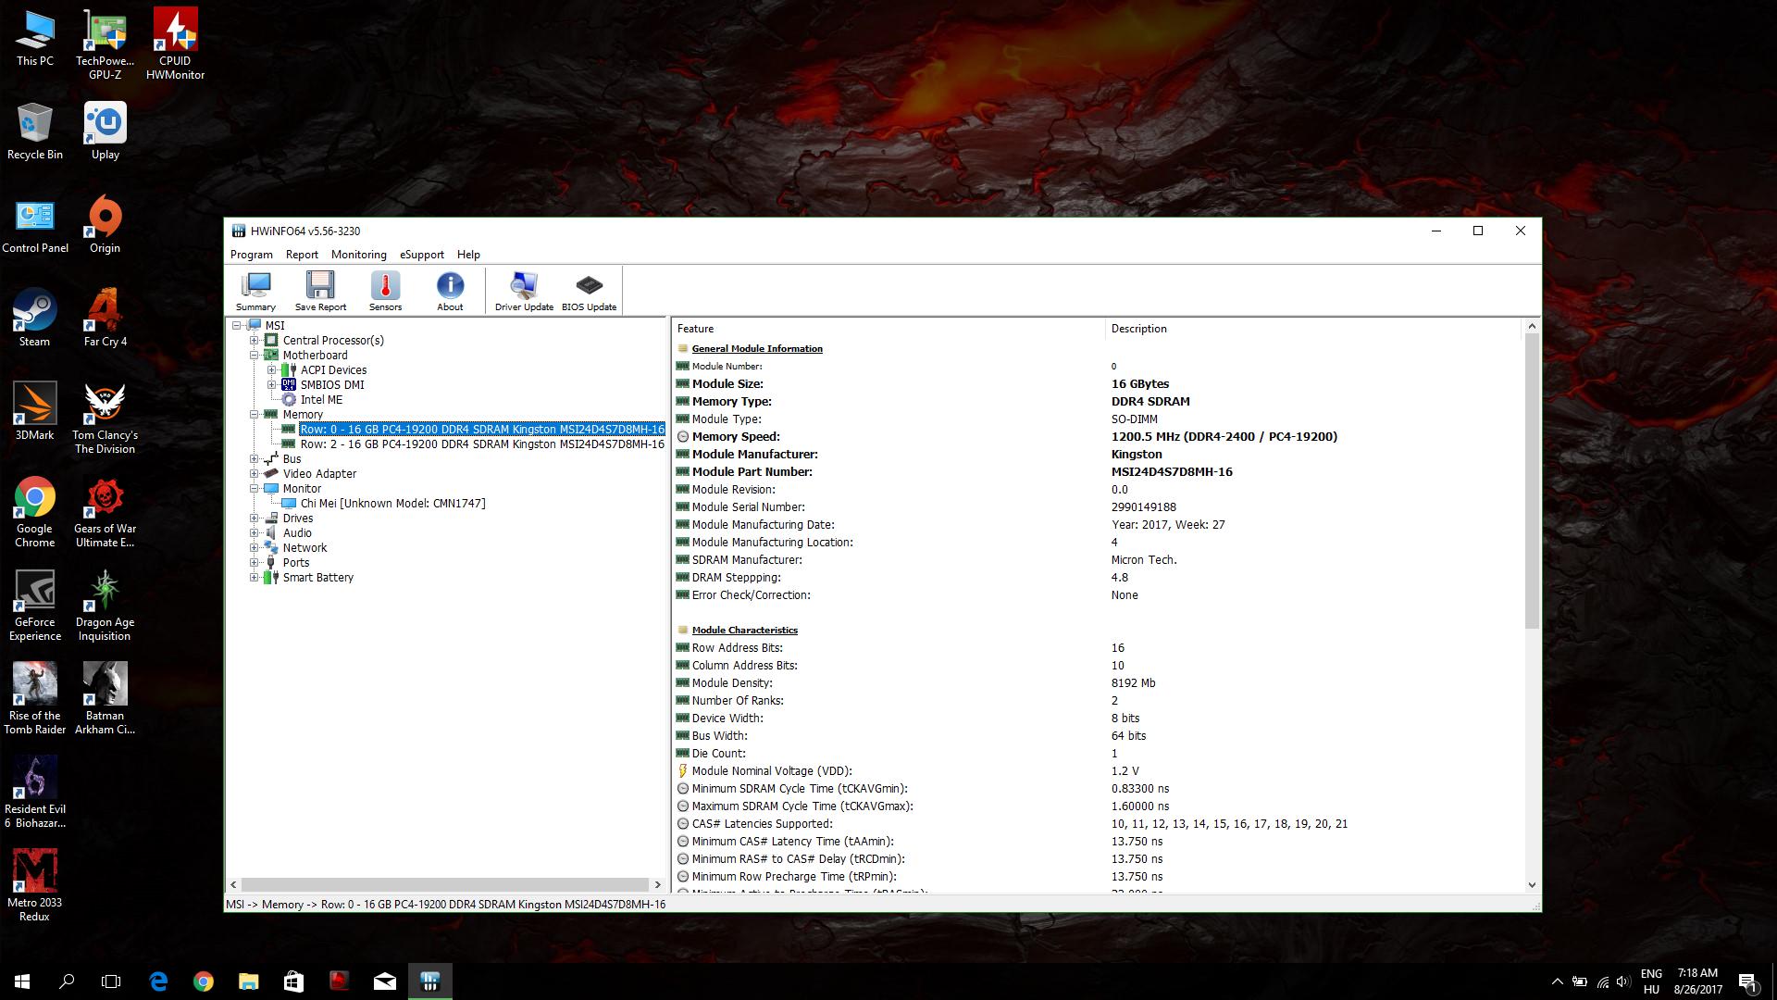Open the Recycle Bin
The width and height of the screenshot is (1777, 1000).
35,131
